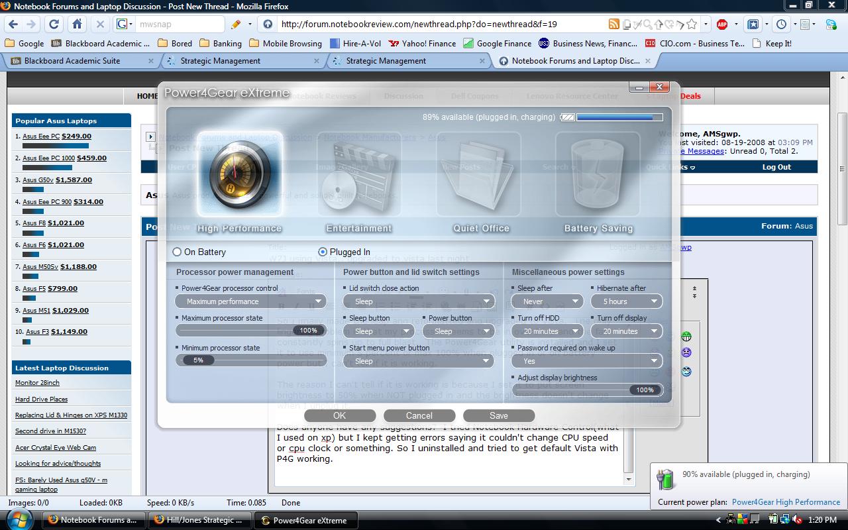
Task: Open the Lid switch close action dropdown
Action: tap(419, 301)
